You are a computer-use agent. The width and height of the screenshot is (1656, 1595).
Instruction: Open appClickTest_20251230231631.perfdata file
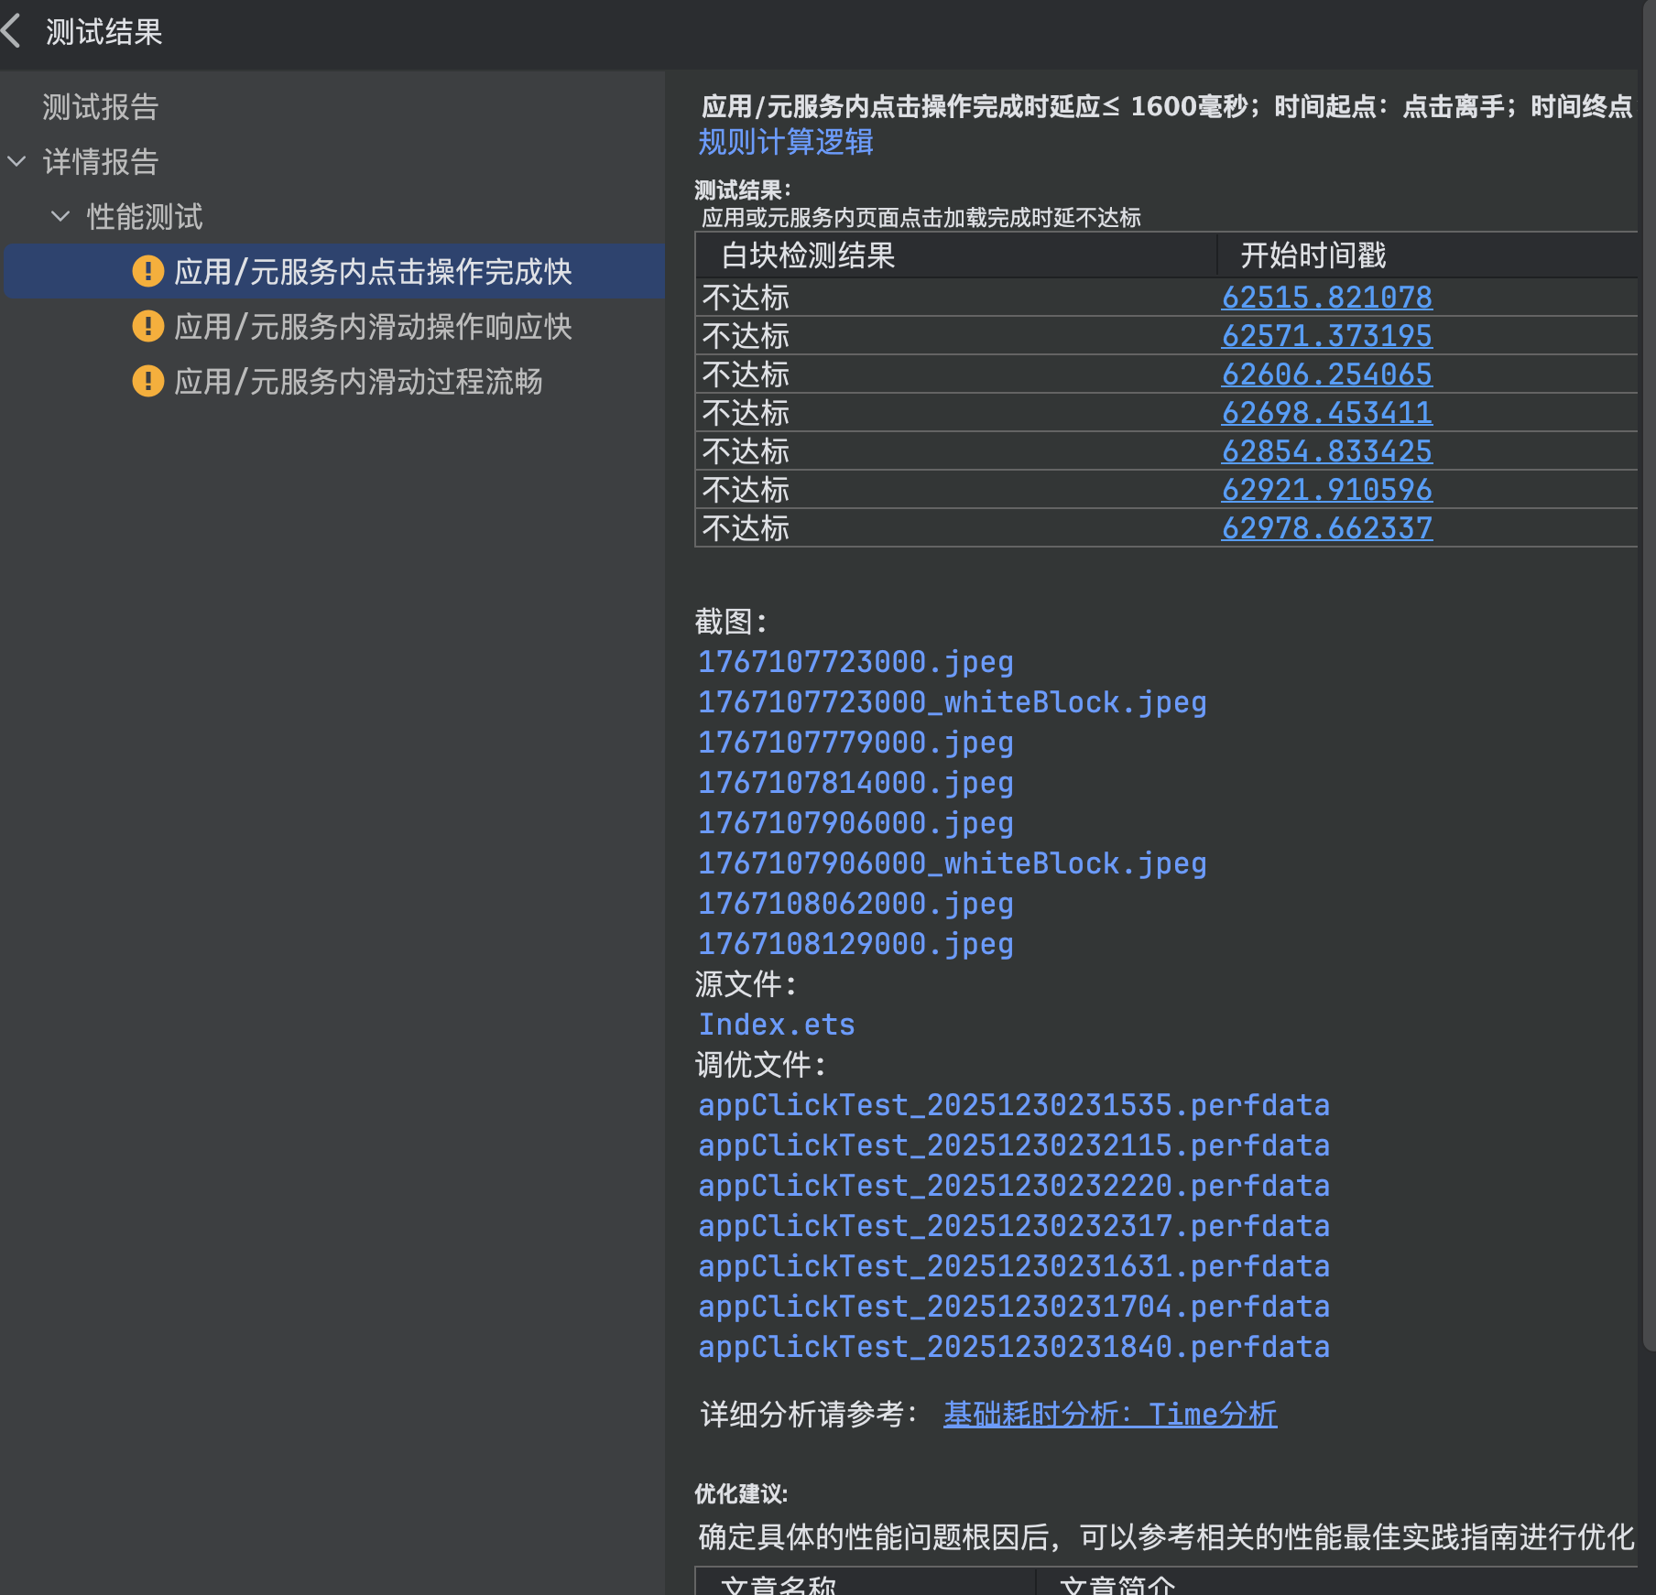[1014, 1266]
